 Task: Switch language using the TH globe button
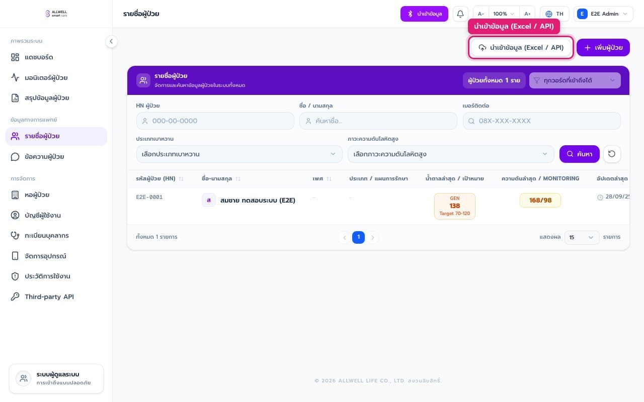coord(554,14)
